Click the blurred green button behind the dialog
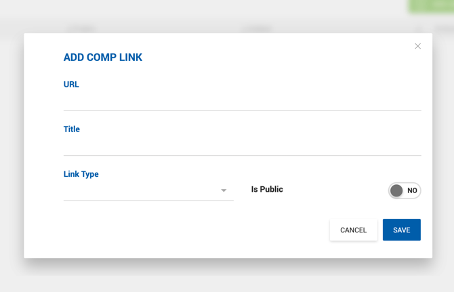Image resolution: width=454 pixels, height=292 pixels. pos(431,6)
